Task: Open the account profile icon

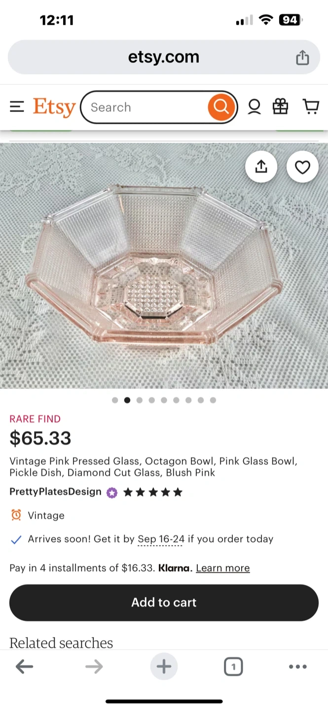Action: coord(254,107)
